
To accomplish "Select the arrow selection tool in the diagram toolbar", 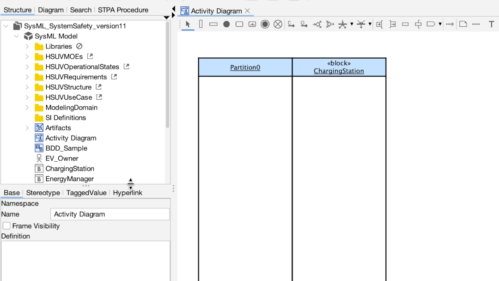I will pos(187,24).
